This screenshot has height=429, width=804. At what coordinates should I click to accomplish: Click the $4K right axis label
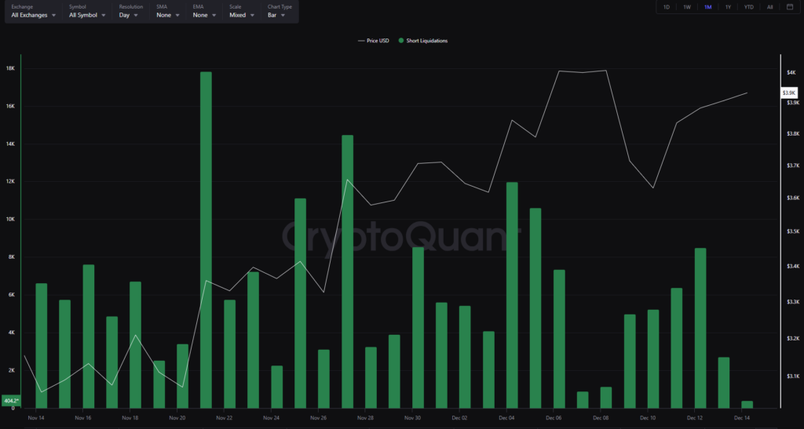point(791,73)
